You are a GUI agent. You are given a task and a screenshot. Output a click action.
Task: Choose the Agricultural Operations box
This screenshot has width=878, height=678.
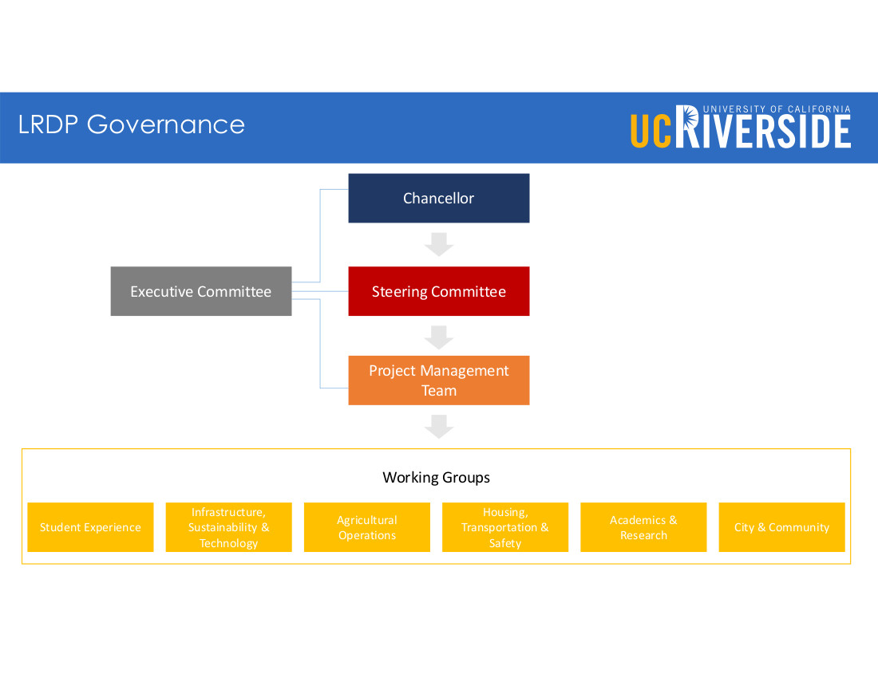[367, 527]
